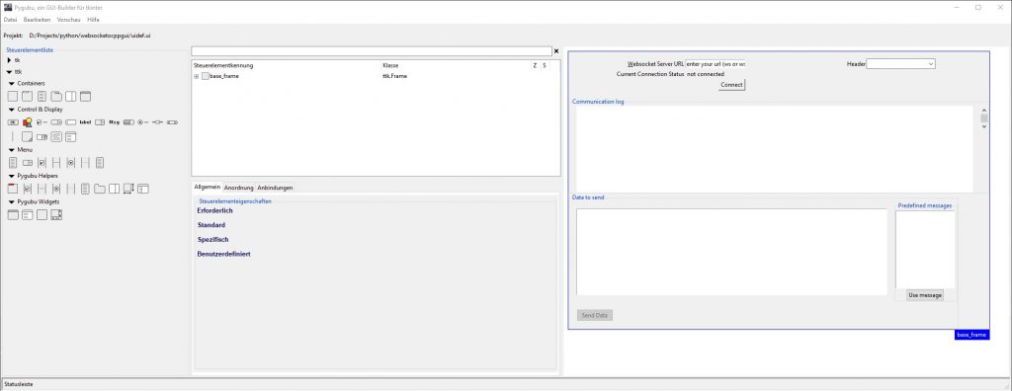Select the first Pygubu Widgets icon
1012x391 pixels.
tap(13, 215)
